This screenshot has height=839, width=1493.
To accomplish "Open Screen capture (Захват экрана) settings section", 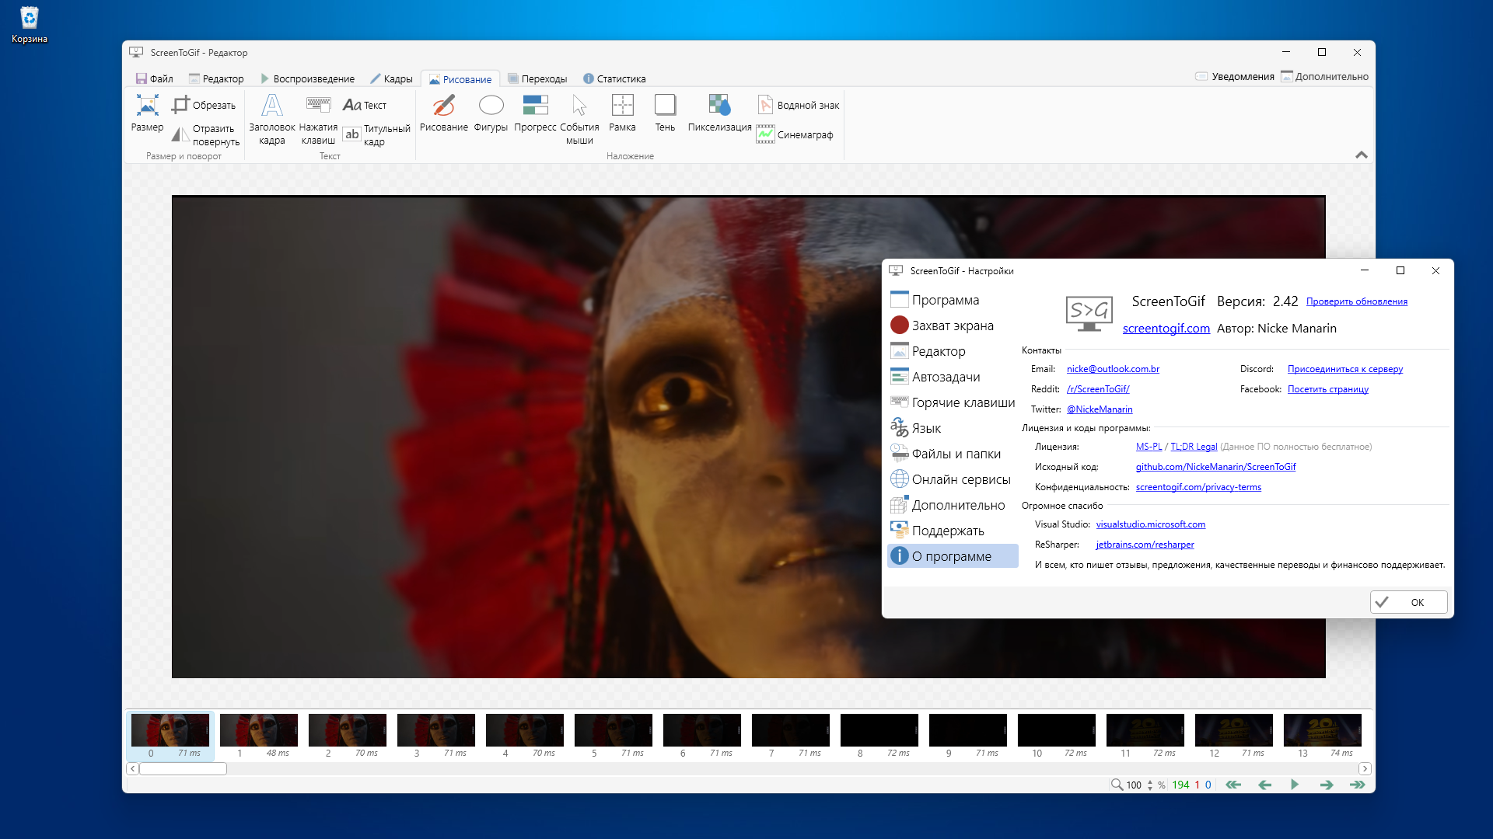I will point(953,326).
